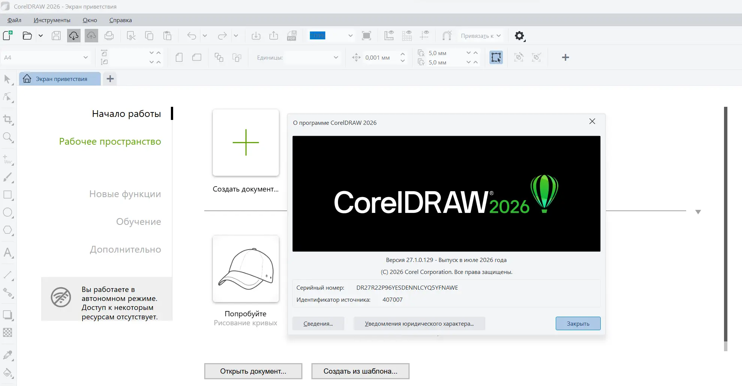Click the 'Закрыть' dialog button
This screenshot has width=742, height=386.
click(578, 324)
